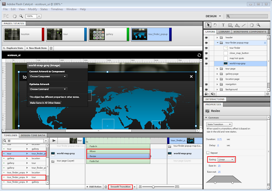Image resolution: width=272 pixels, height=191 pixels.
Task: Expand the gallery page layer folder
Action: (x=217, y=74)
